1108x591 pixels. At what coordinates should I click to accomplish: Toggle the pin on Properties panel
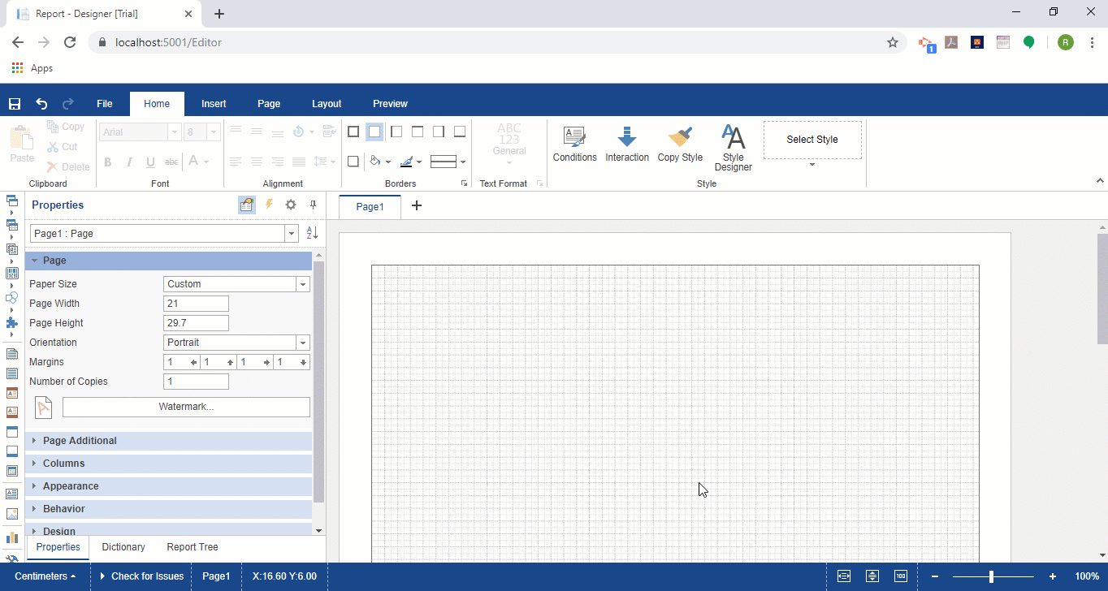[x=313, y=205]
